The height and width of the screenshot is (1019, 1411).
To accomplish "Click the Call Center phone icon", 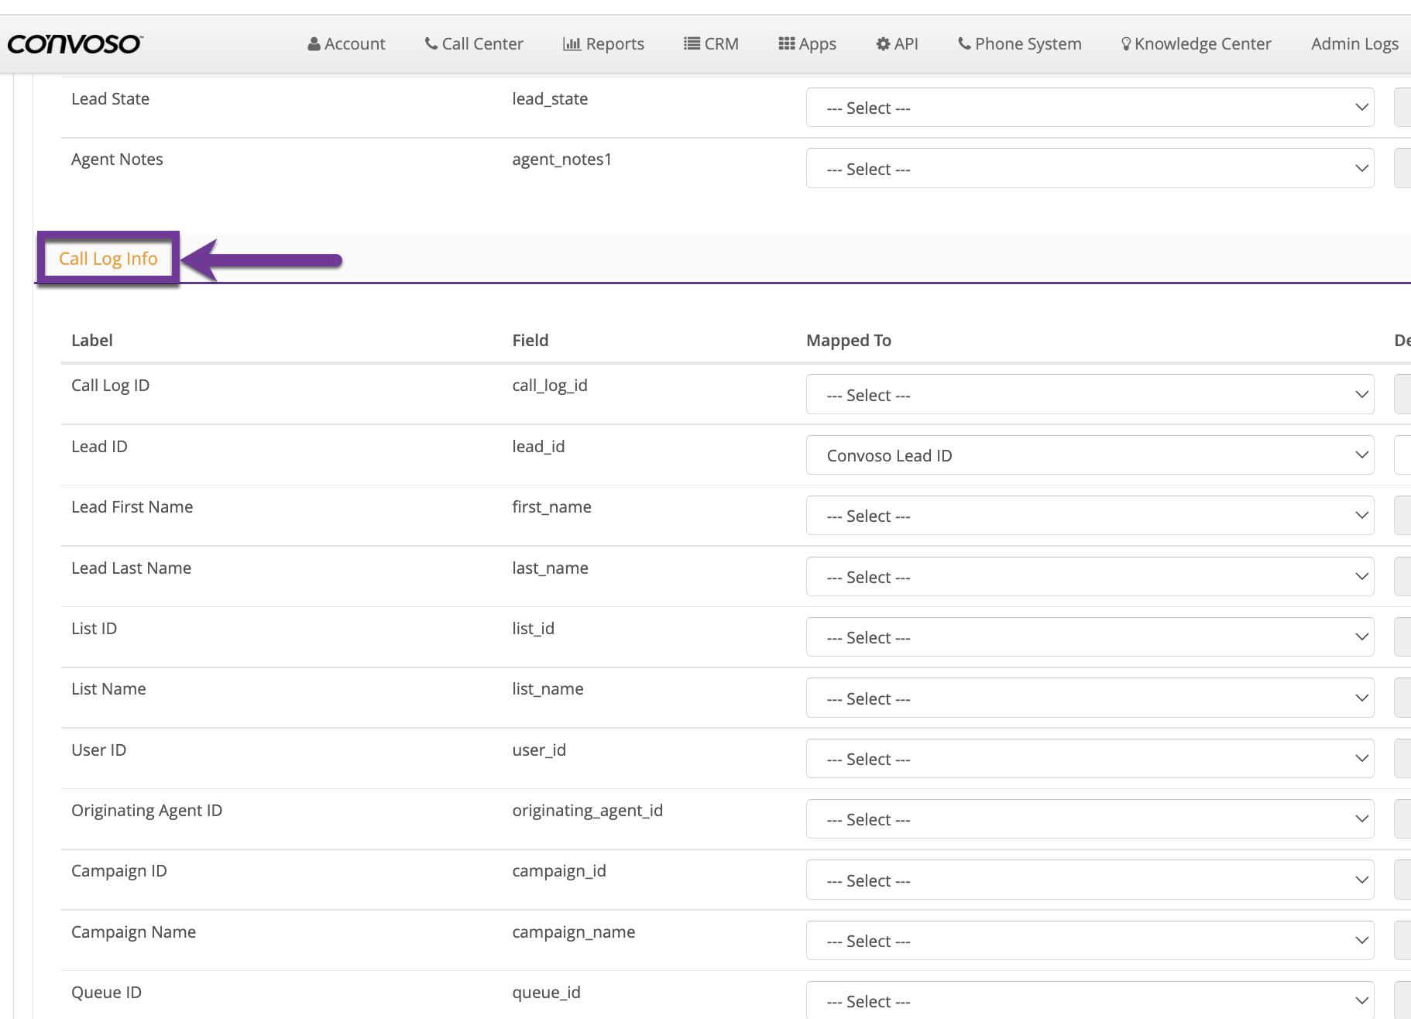I will (431, 44).
